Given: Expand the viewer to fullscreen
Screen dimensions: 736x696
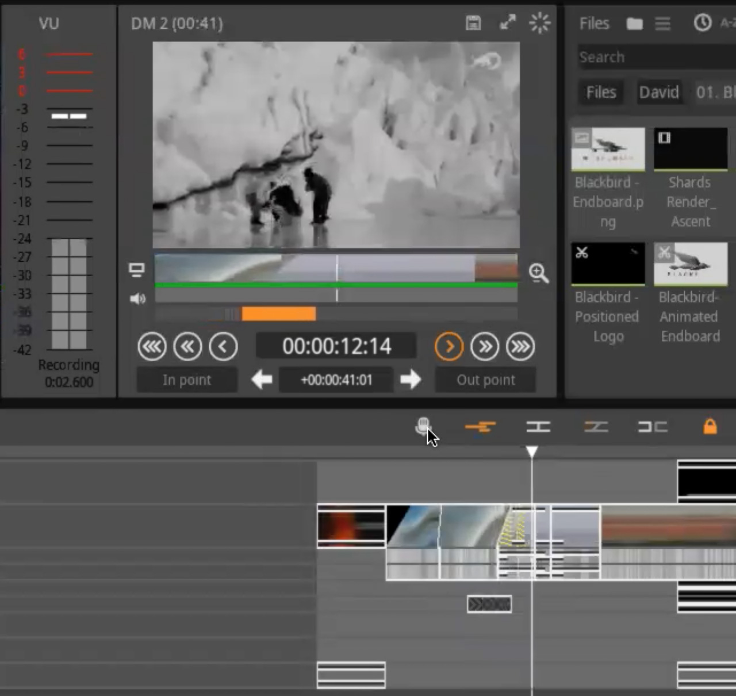Looking at the screenshot, I should 507,23.
